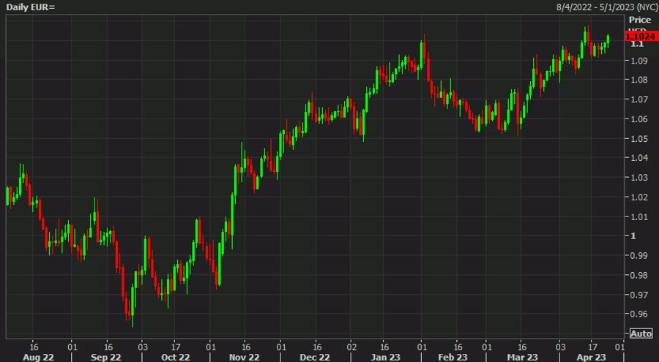Select the red 1.1024 current price tag
The height and width of the screenshot is (362, 659).
(638, 36)
